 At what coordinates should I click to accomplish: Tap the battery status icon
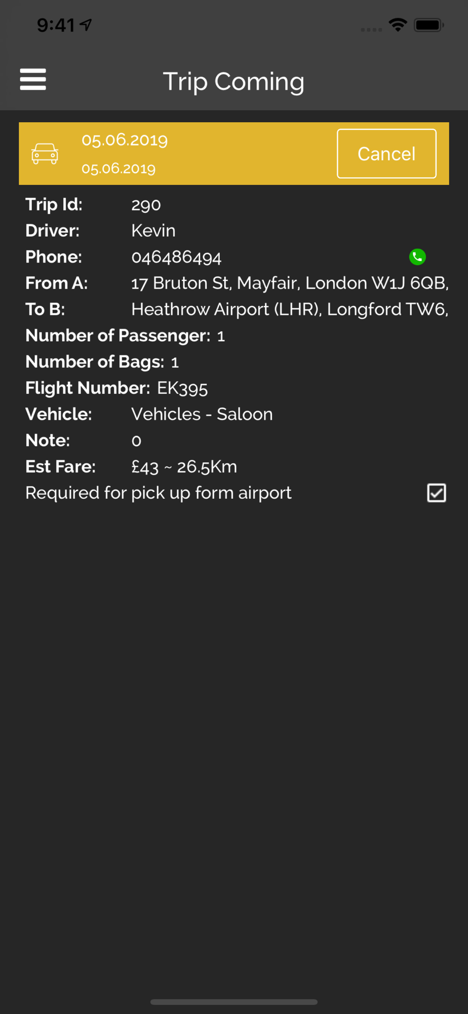pos(428,25)
